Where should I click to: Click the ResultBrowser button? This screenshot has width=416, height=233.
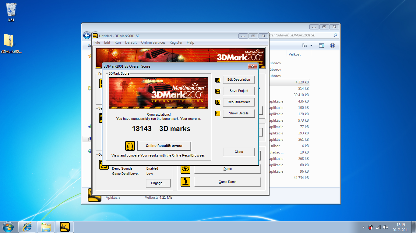(239, 102)
